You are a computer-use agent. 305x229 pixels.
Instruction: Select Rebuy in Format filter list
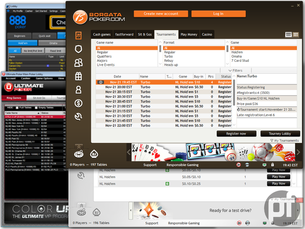(x=169, y=61)
